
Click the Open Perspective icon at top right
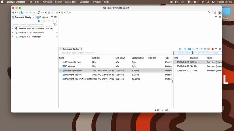point(215,13)
